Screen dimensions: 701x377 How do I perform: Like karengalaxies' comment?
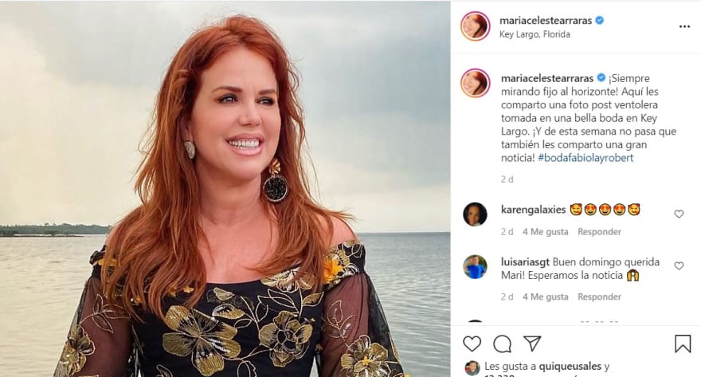679,214
